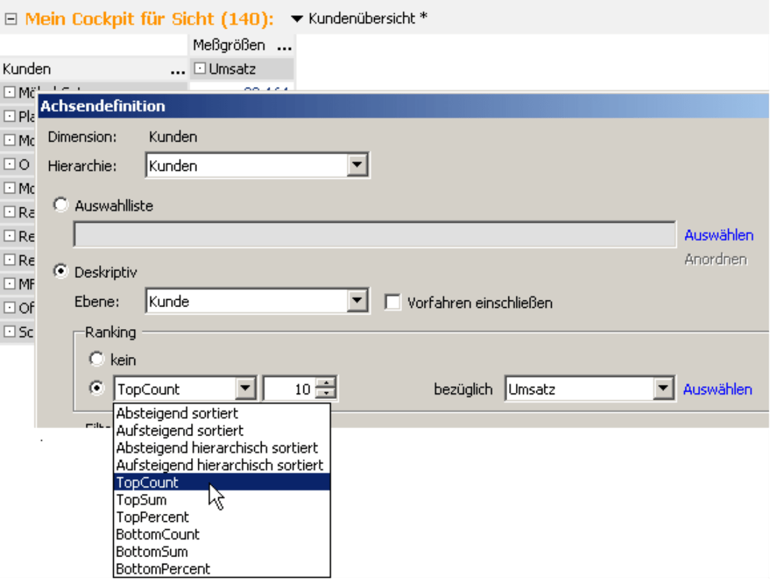Select the kein ranking radio button
The image size is (770, 579).
click(x=97, y=359)
